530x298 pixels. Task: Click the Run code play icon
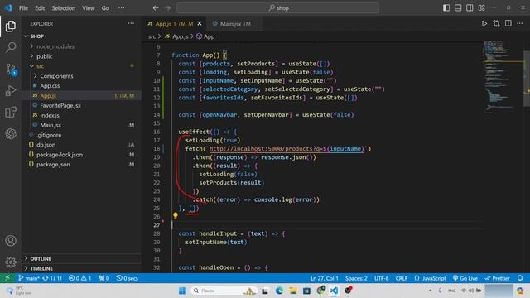[x=484, y=23]
